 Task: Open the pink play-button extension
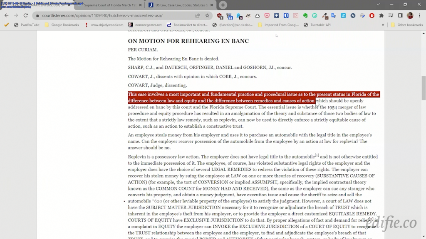pyautogui.click(x=296, y=16)
